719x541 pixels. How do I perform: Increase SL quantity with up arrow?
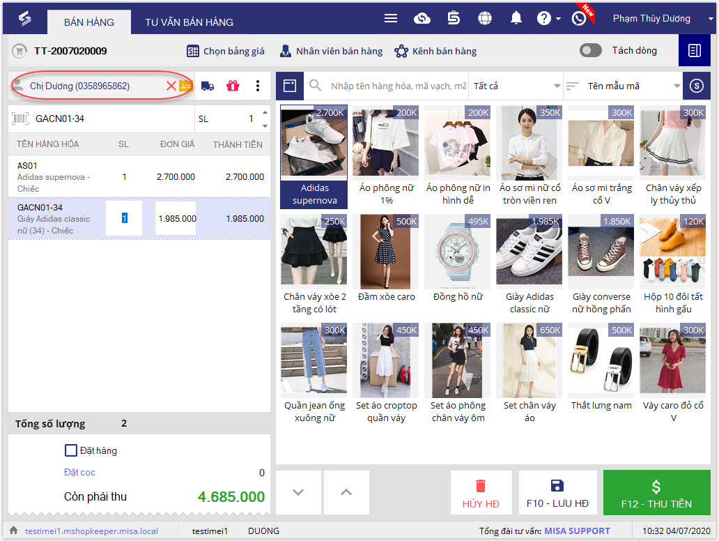point(265,112)
